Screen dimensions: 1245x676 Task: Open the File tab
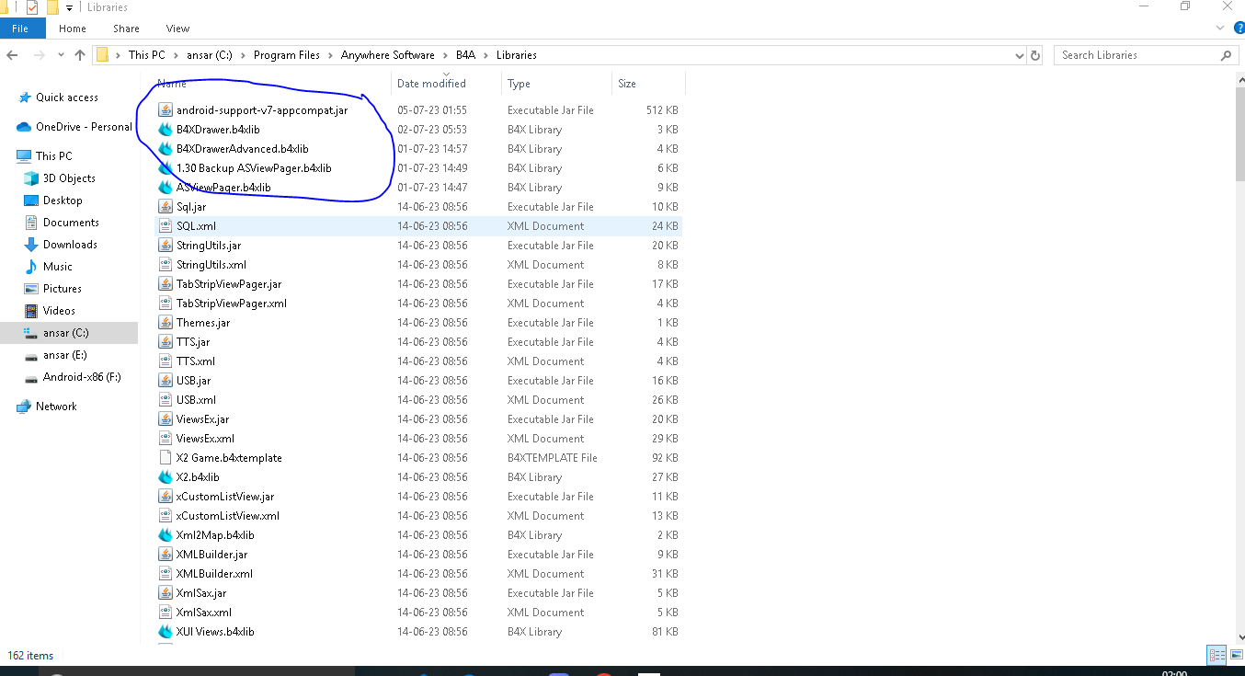pos(20,29)
